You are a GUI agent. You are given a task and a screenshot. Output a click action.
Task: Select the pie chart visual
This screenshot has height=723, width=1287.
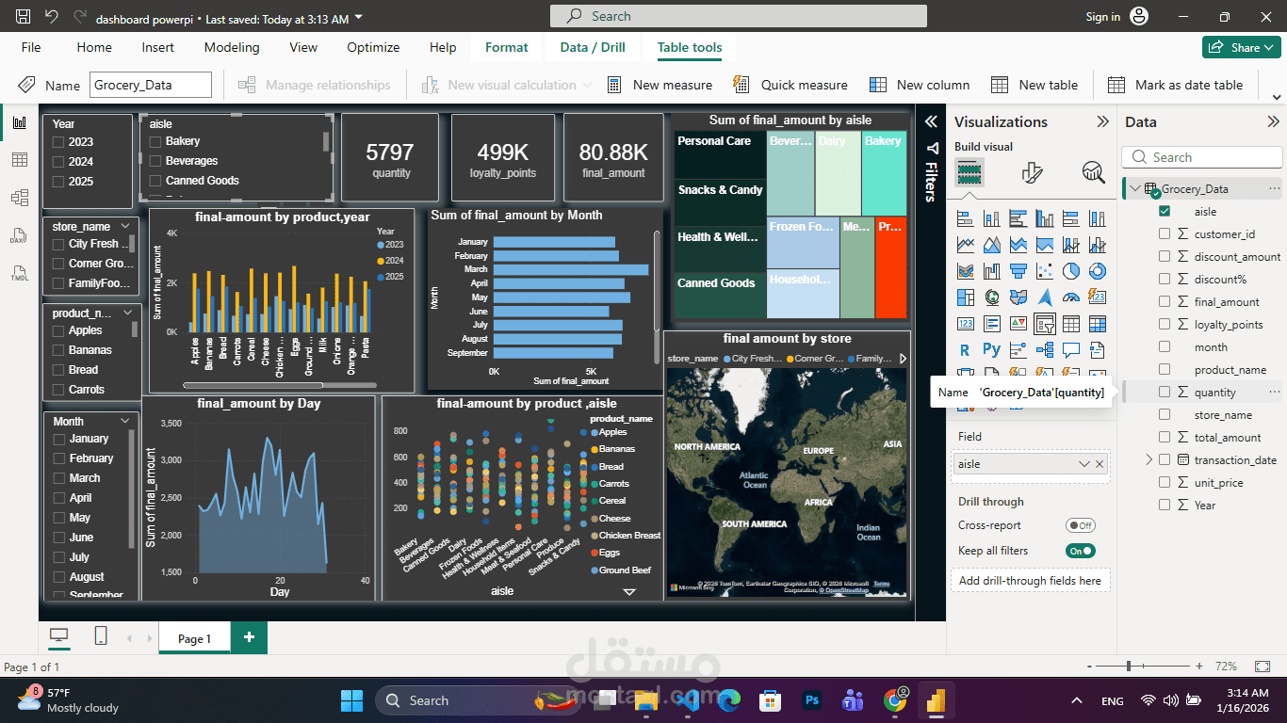(x=1069, y=270)
